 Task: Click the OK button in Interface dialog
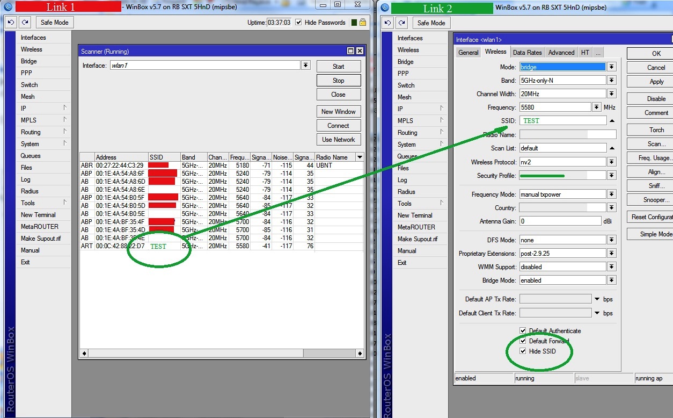click(x=650, y=54)
